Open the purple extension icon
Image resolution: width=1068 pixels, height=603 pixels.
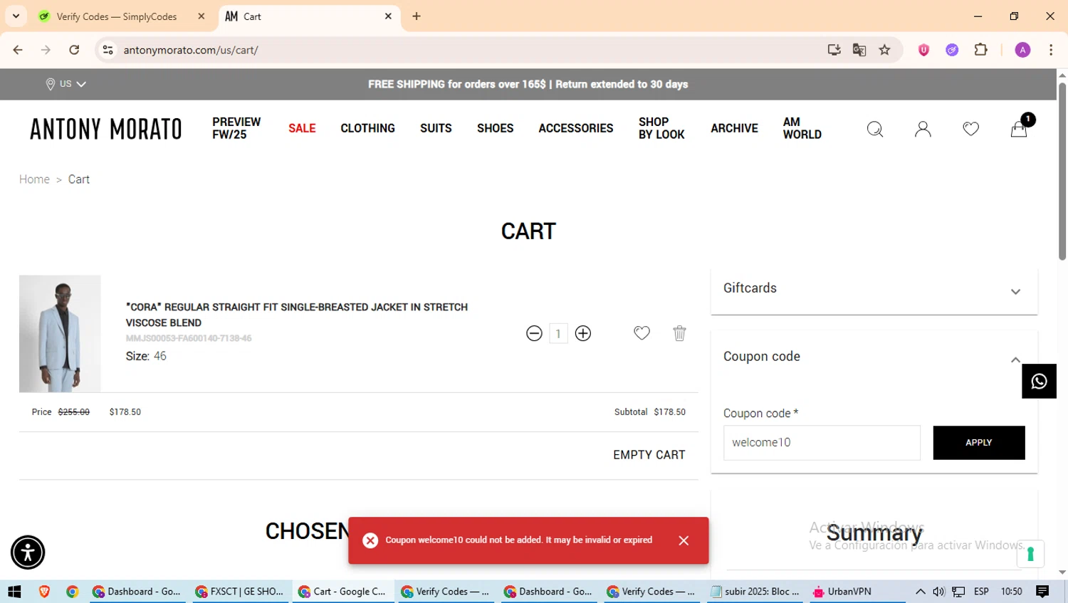click(952, 50)
